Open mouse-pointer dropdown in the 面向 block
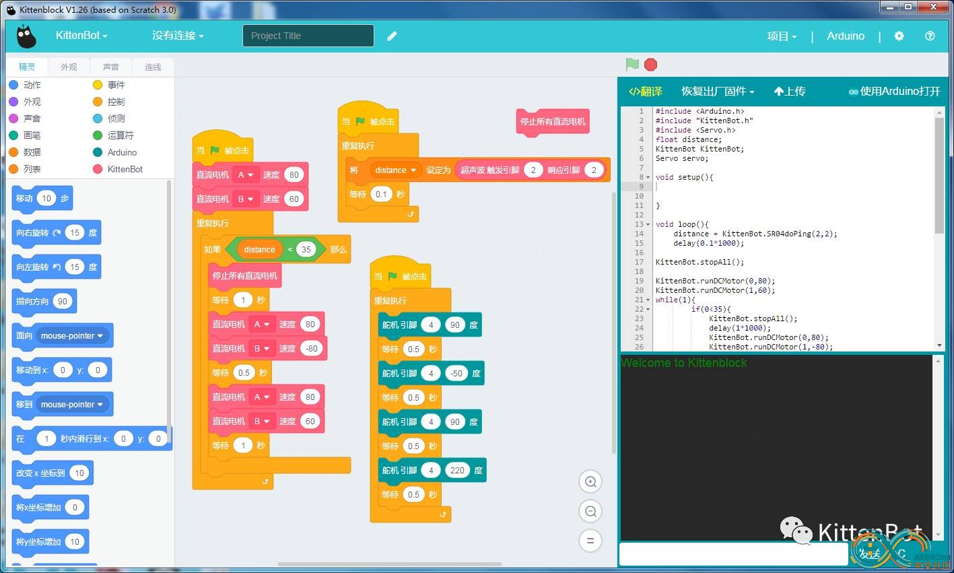Image resolution: width=954 pixels, height=573 pixels. coord(72,336)
